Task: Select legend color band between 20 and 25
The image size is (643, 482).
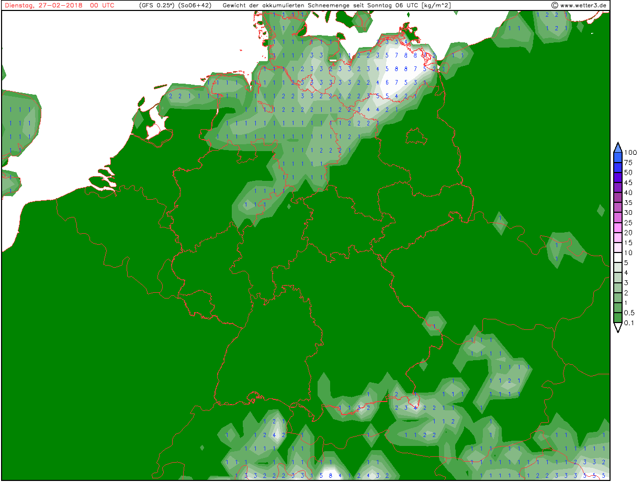Action: point(618,227)
